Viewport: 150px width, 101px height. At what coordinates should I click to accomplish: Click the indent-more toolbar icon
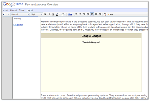click(x=84, y=14)
